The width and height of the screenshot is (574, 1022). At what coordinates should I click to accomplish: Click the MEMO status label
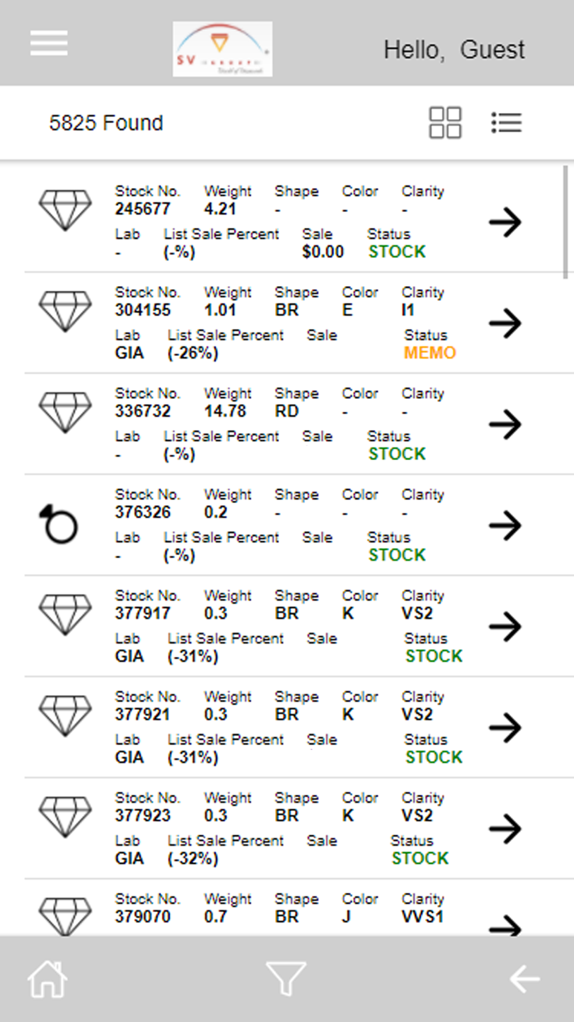(430, 353)
